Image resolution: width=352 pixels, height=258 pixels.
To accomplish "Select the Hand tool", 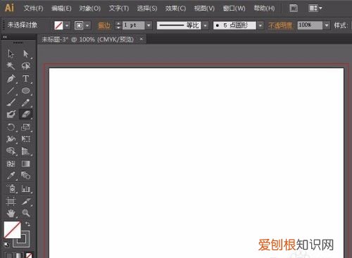I will [11, 213].
